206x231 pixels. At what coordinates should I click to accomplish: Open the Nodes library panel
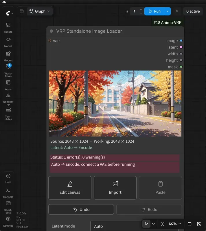[8, 42]
